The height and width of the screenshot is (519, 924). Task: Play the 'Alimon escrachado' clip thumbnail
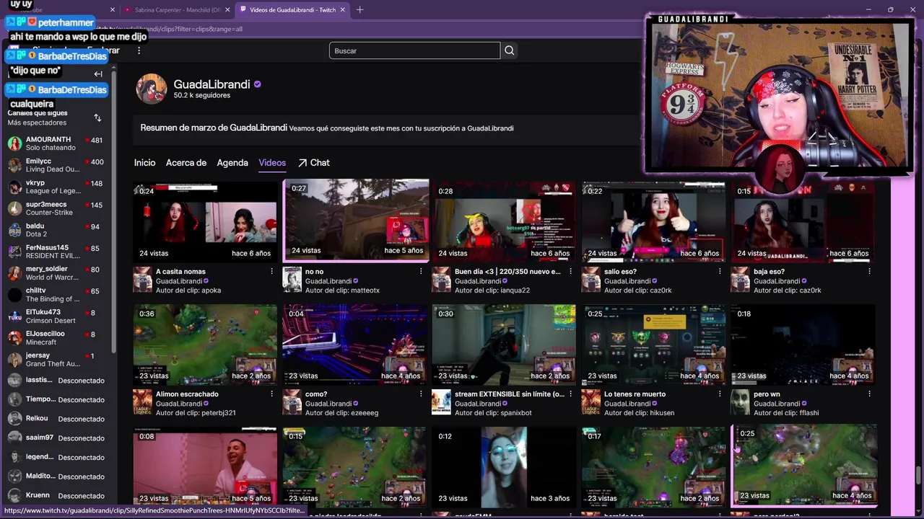(x=205, y=345)
